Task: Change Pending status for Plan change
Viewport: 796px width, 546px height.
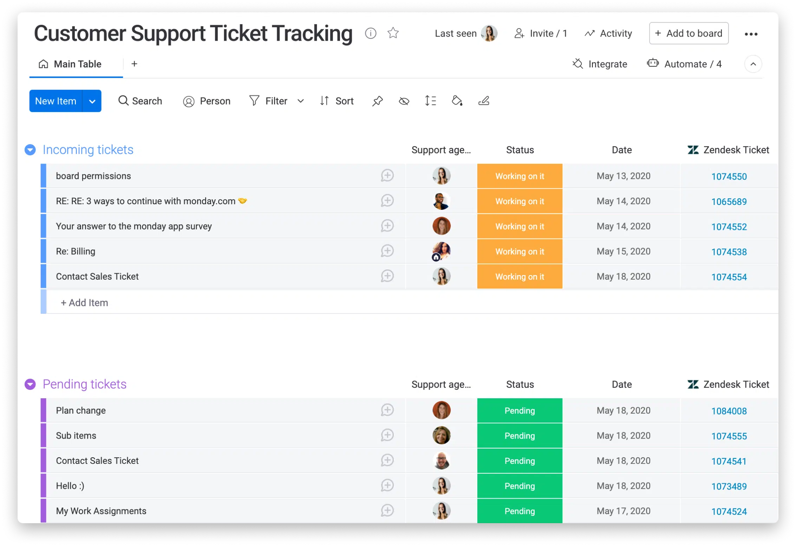Action: click(520, 410)
